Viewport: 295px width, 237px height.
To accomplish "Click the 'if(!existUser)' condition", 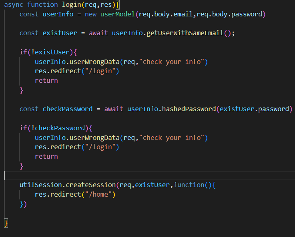I will 46,52.
